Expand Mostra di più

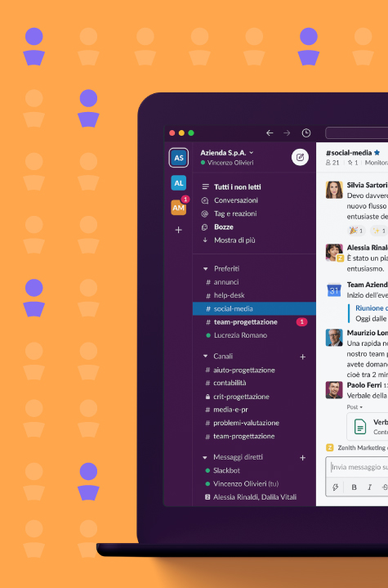pos(234,240)
